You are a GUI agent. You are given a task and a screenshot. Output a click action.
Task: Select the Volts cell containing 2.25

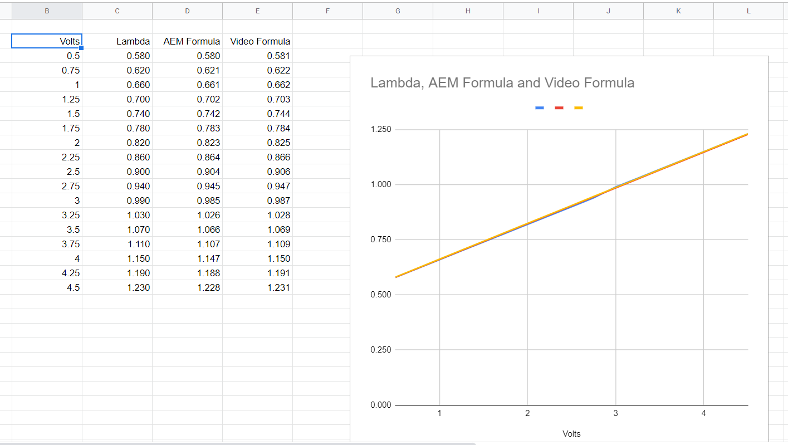pos(47,157)
